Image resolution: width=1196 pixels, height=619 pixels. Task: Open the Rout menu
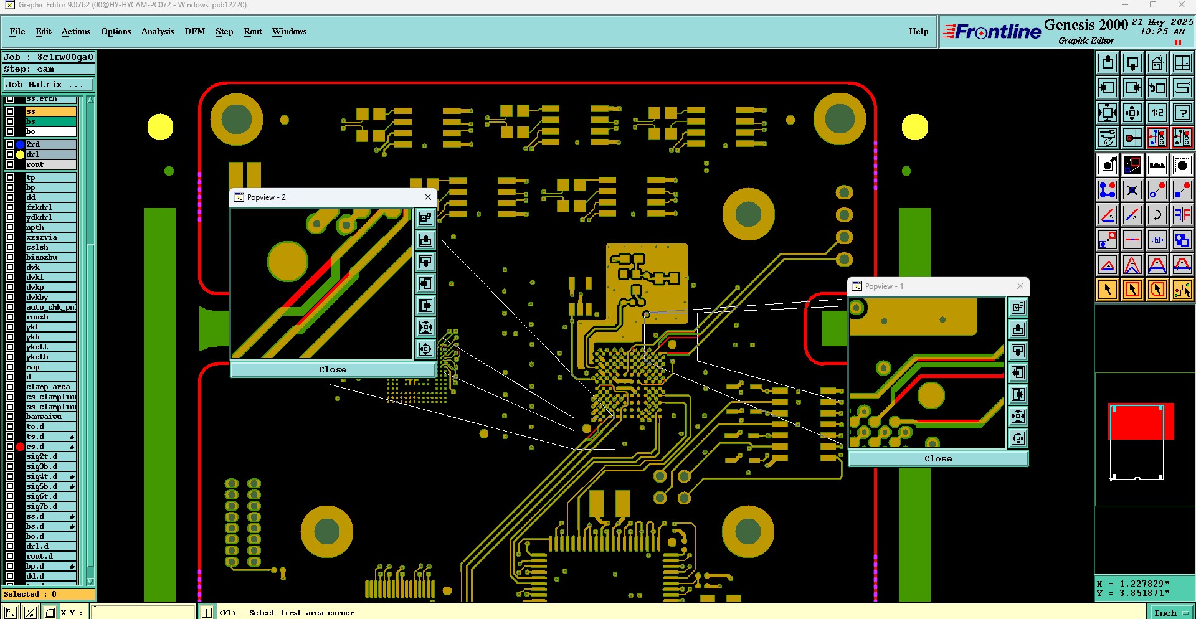[253, 31]
